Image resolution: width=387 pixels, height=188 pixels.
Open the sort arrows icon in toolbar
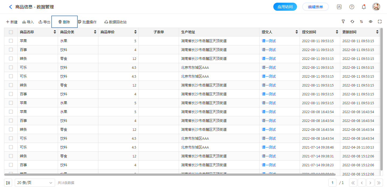pos(361,22)
